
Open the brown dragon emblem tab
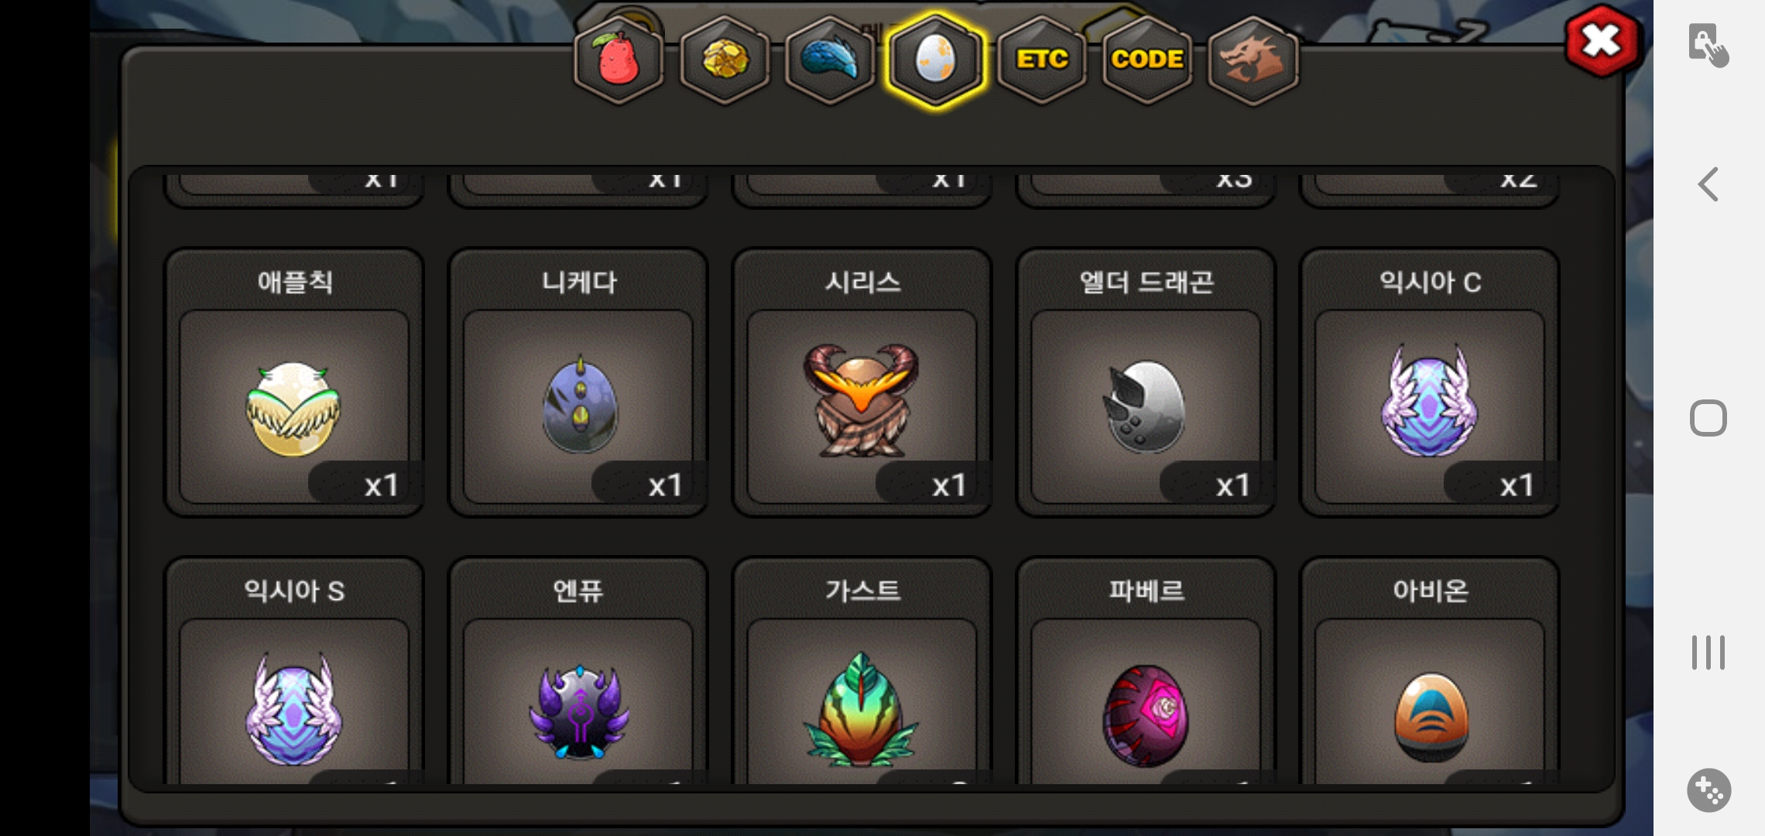tap(1253, 60)
